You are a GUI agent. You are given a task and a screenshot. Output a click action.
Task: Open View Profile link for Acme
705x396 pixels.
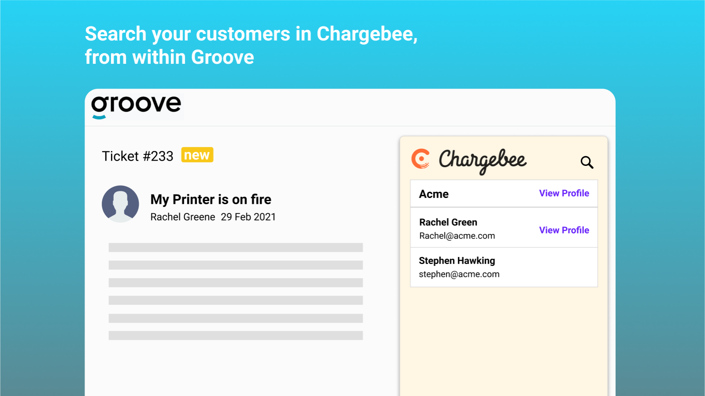click(x=564, y=193)
